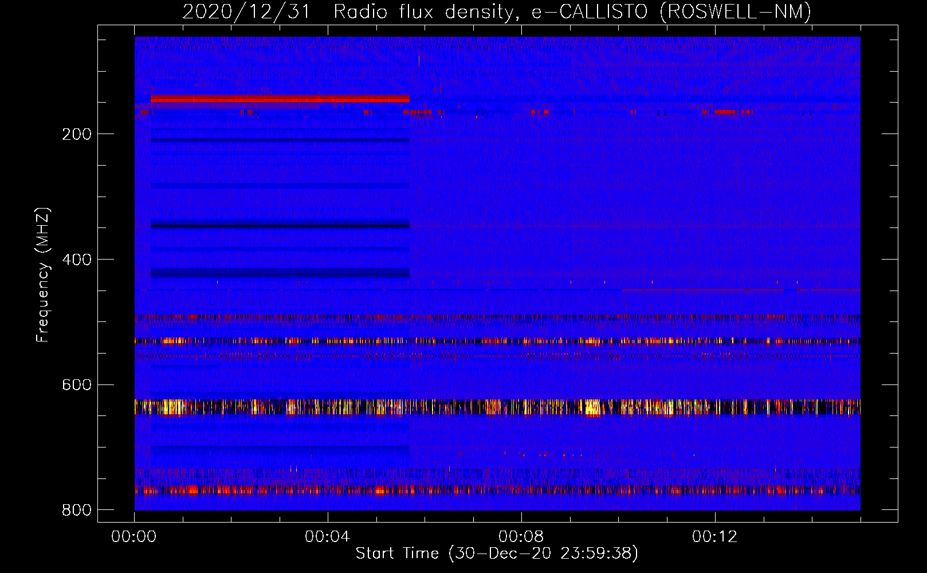Screen dimensions: 927x573
Task: Click the 400 frequency tick label
Action: tap(77, 260)
